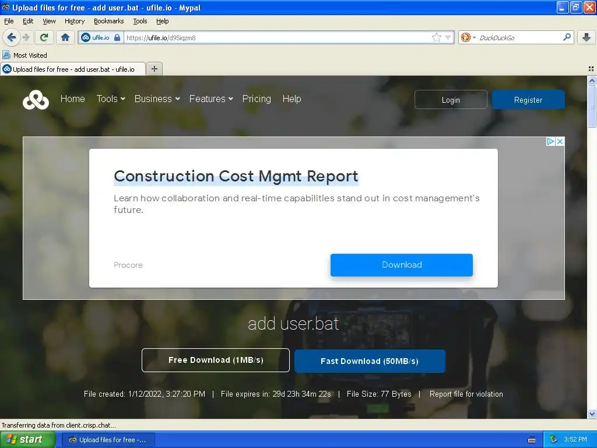This screenshot has width=597, height=448.
Task: Click the scrollbar up arrow
Action: click(592, 80)
